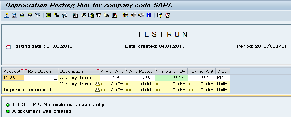291x117 pixels.
Task: Click the notes pencil icon in toolbar
Action: click(159, 15)
